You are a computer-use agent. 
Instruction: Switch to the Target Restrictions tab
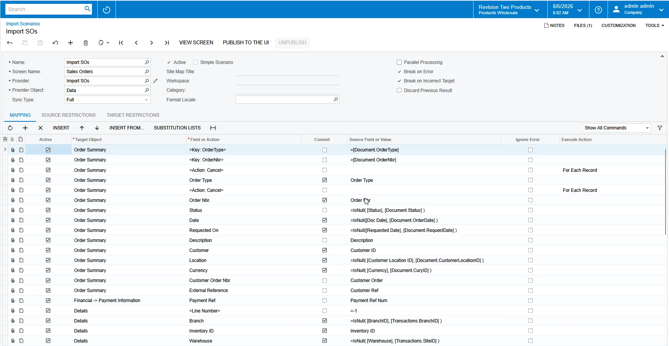133,115
